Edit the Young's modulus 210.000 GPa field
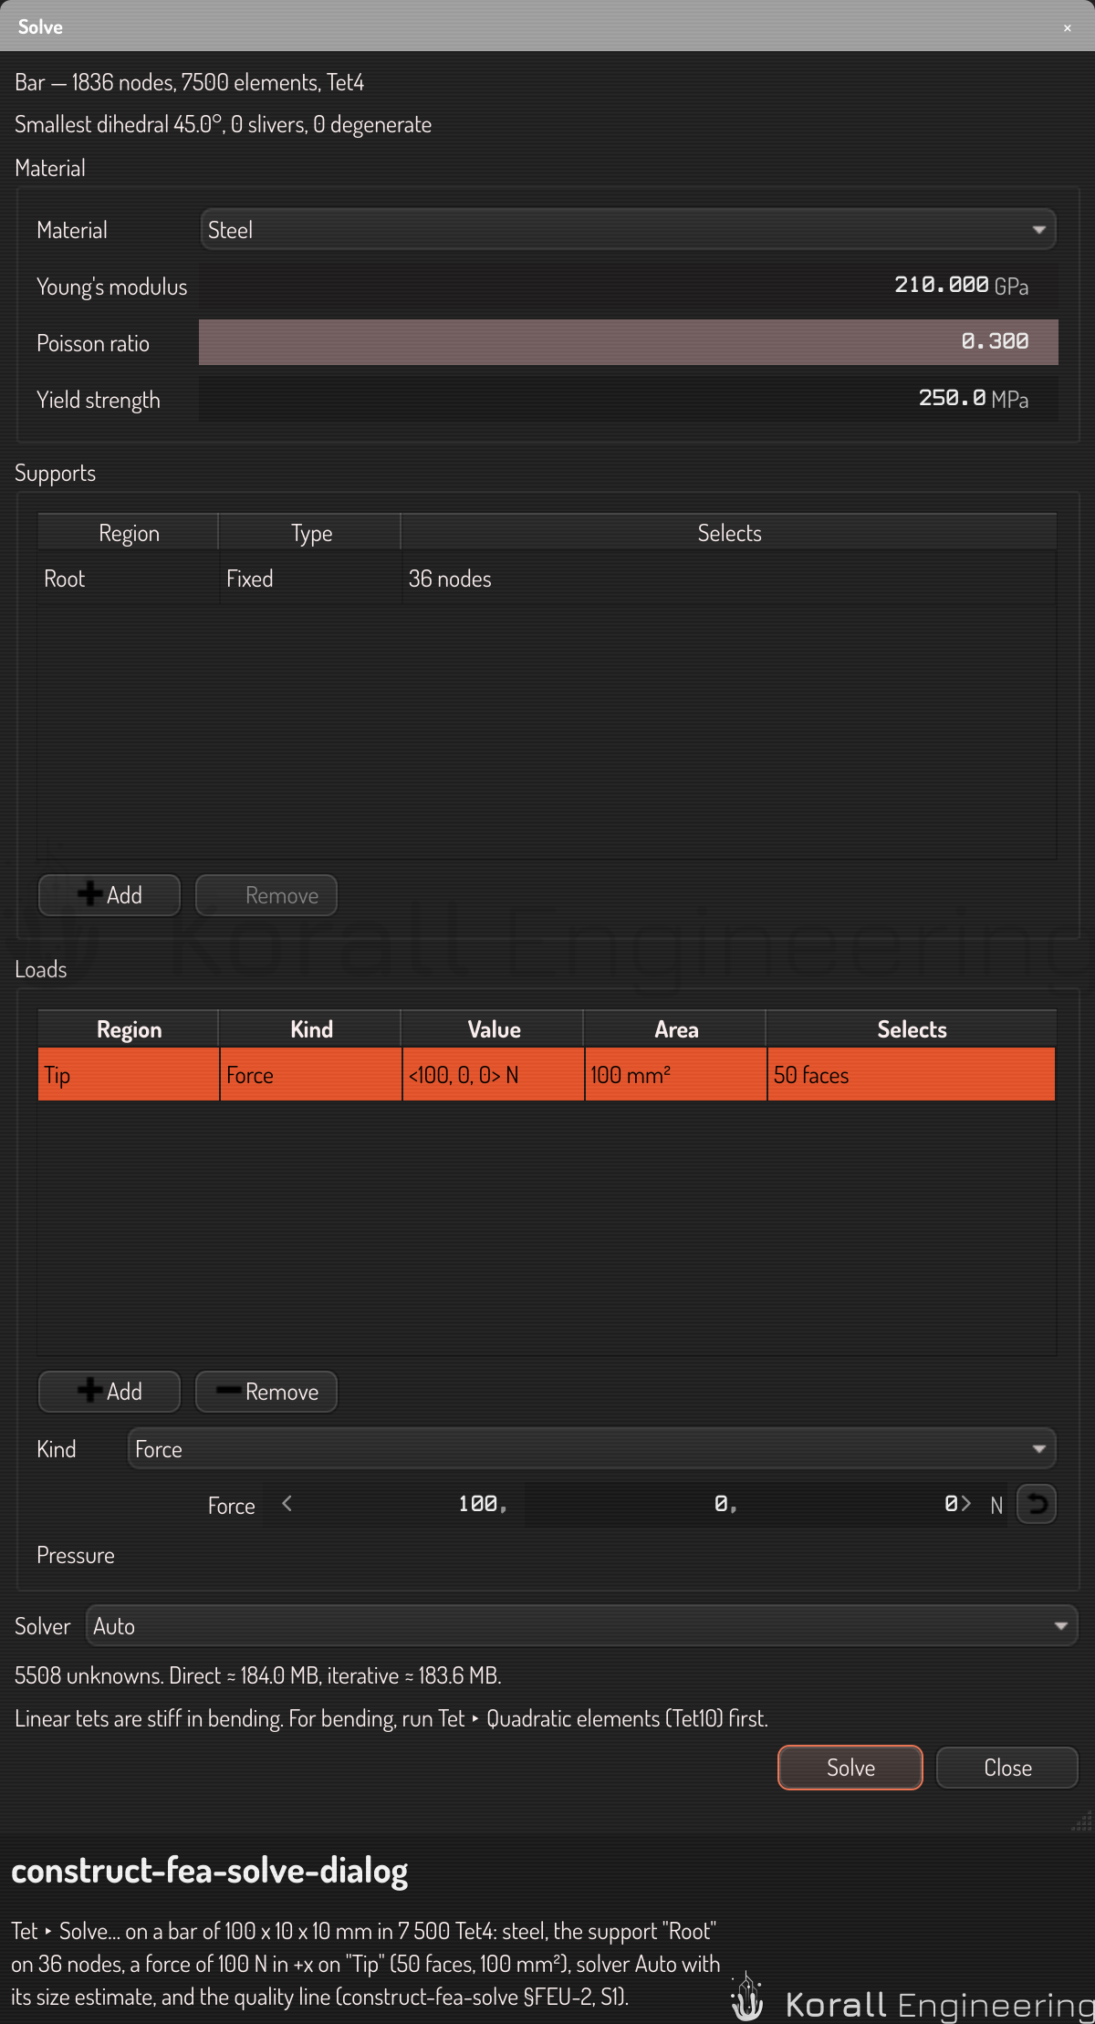 point(628,286)
